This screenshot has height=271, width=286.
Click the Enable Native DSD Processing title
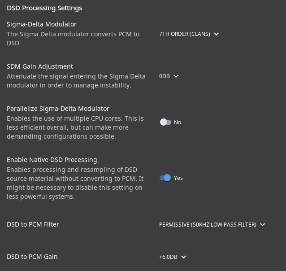pos(52,160)
